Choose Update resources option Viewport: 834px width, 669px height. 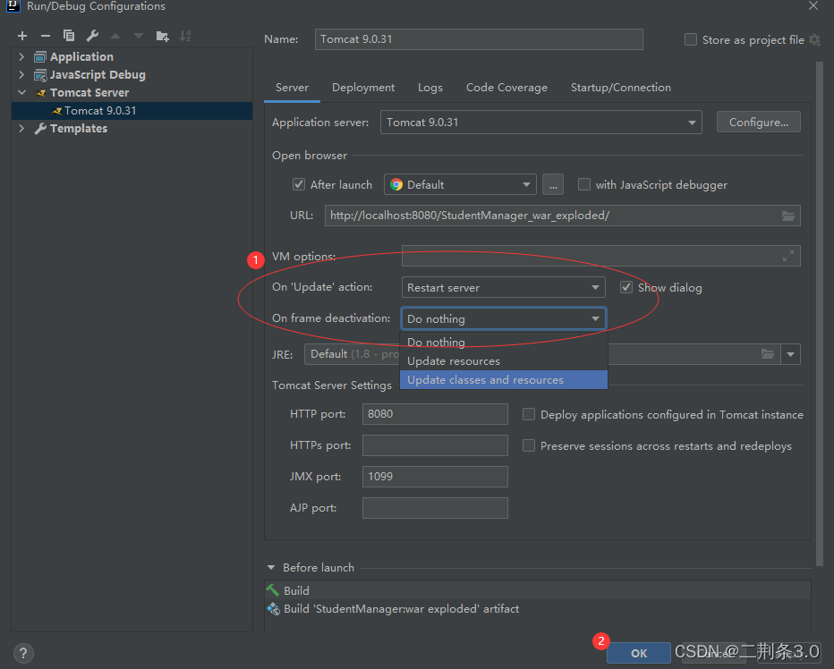(x=503, y=361)
